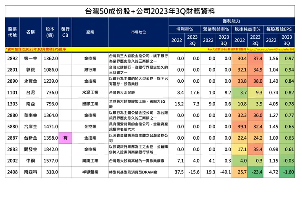
Task: Select the 第一金 name cell
Action: pyautogui.click(x=31, y=58)
